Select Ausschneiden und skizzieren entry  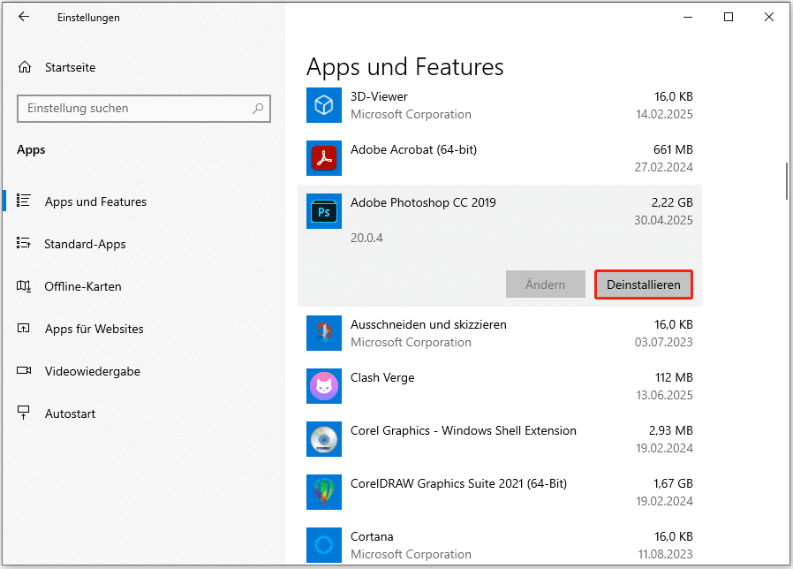500,333
